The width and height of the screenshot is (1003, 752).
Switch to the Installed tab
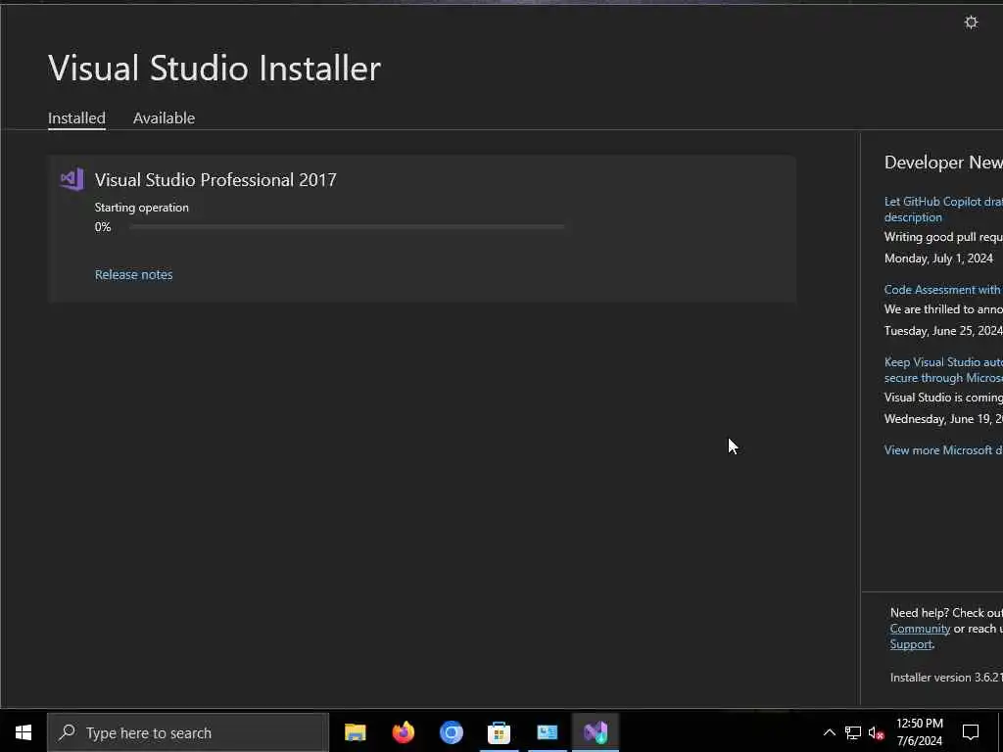(x=76, y=118)
